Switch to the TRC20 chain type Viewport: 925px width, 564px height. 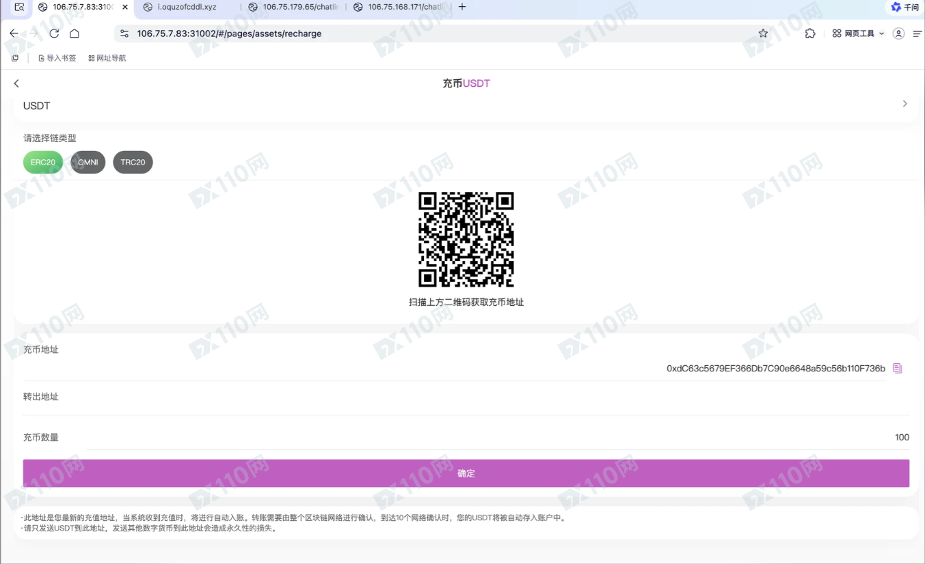point(133,162)
